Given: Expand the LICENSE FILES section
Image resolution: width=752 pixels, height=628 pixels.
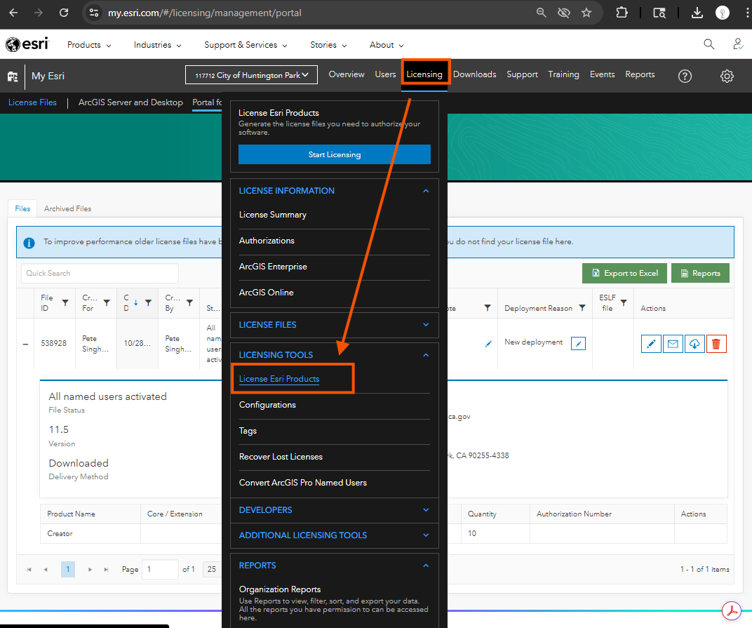Looking at the screenshot, I should click(x=425, y=325).
